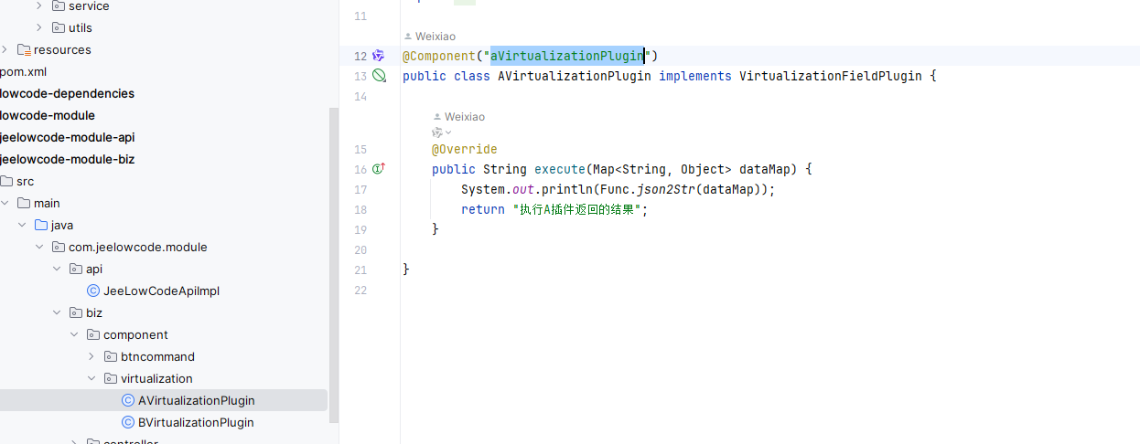The width and height of the screenshot is (1140, 444).
Task: Expand the resources folder chevron
Action: coord(5,49)
